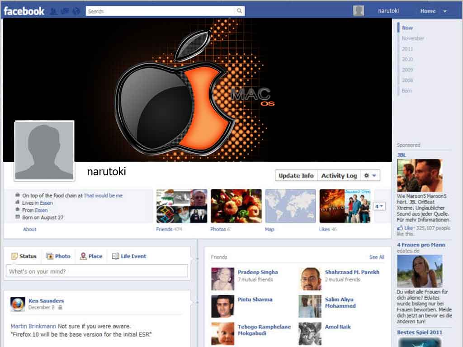Open the Bestes Spiel 2011 ad
463x347 pixels.
pos(420,332)
